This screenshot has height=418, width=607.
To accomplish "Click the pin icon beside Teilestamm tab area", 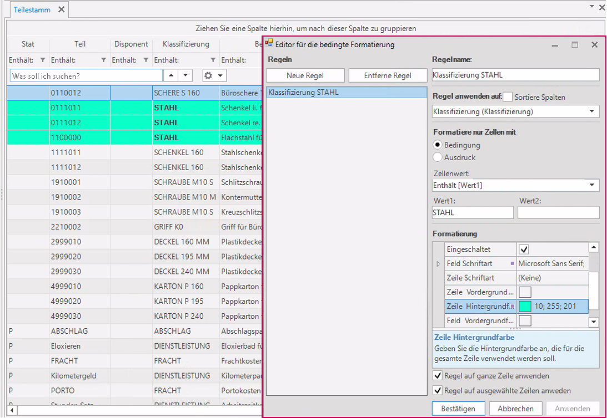I will (x=591, y=7).
